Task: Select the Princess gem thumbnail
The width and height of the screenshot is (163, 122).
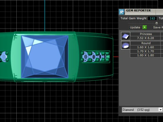Action: pos(126,36)
